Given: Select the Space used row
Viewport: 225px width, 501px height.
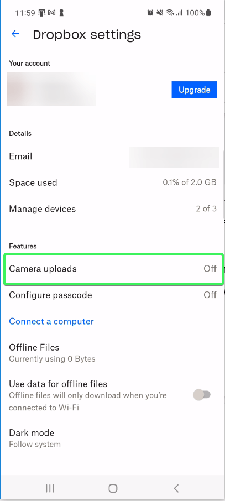Looking at the screenshot, I should tap(113, 183).
